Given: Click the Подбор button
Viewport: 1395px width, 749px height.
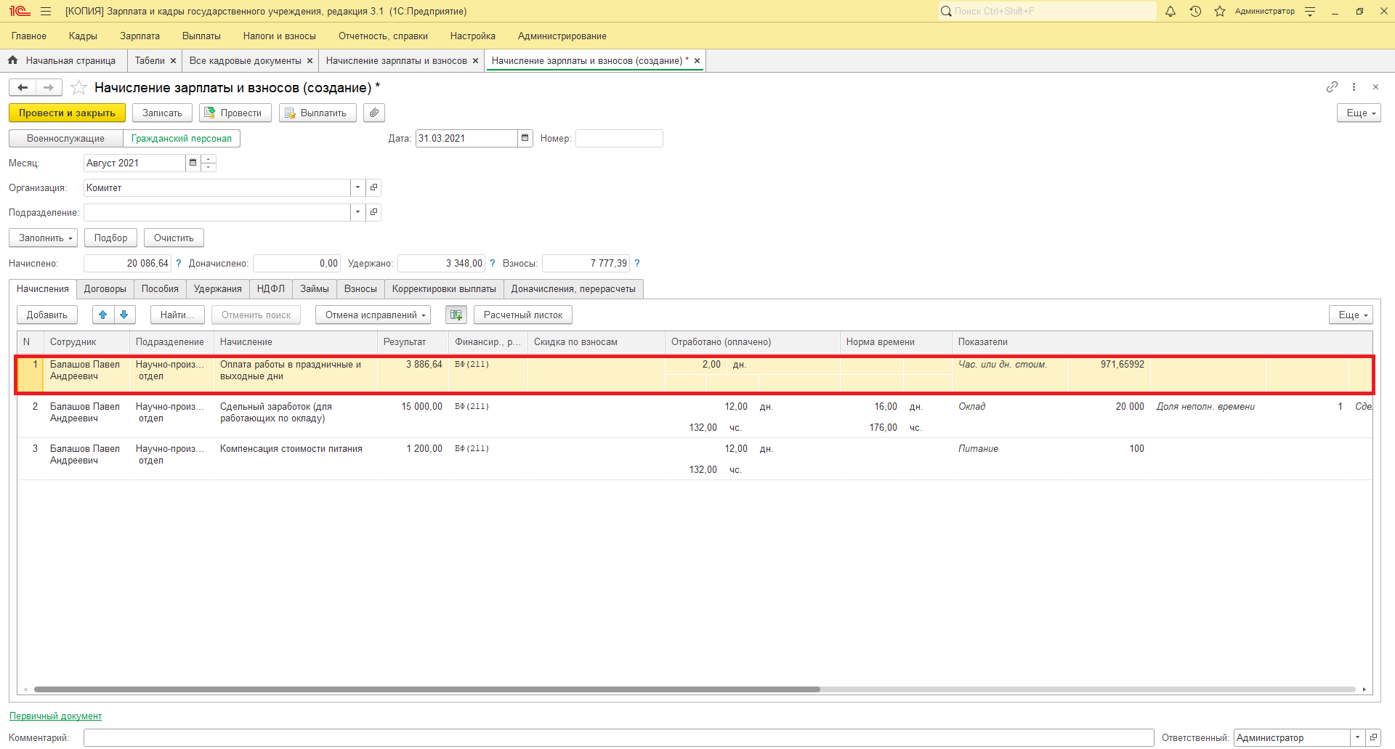Looking at the screenshot, I should coord(110,238).
